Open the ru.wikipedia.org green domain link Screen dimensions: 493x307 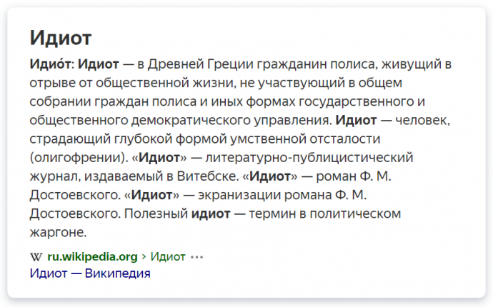[x=92, y=257]
